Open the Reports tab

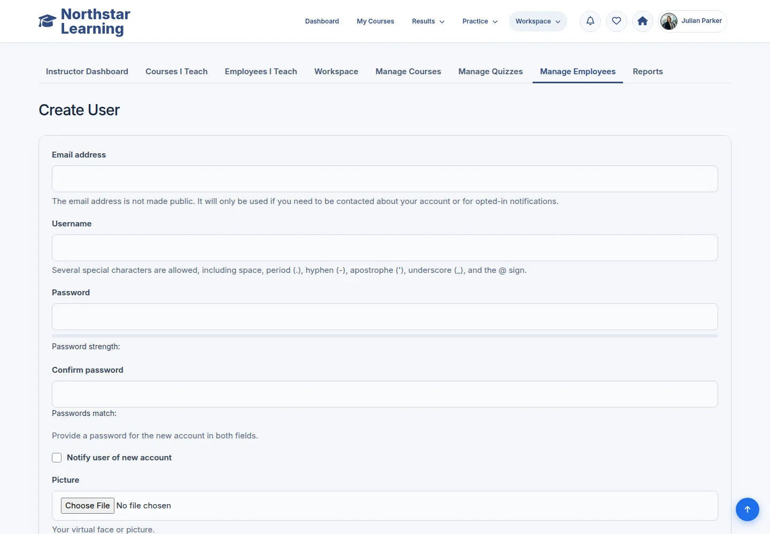(x=648, y=72)
